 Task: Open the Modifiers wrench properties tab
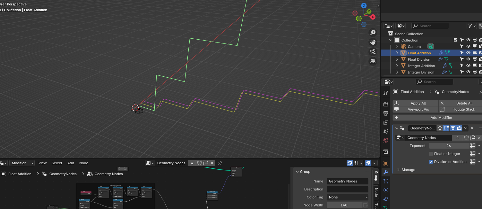pyautogui.click(x=386, y=172)
